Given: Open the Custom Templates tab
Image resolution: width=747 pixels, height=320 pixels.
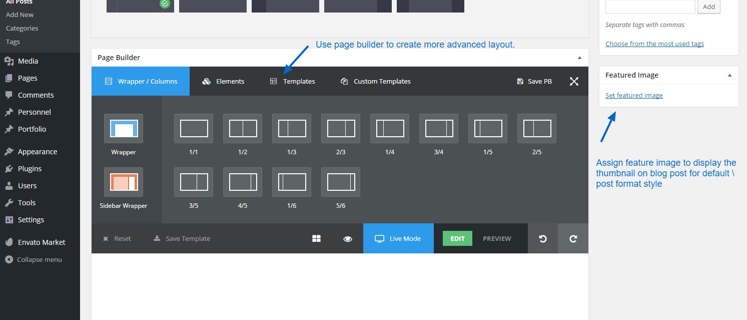Looking at the screenshot, I should coord(376,82).
